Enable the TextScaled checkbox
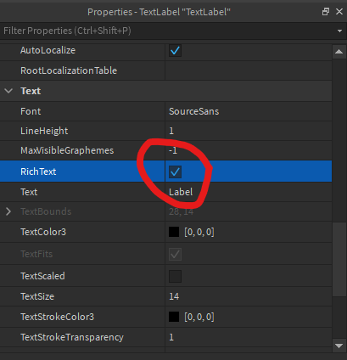Viewport: 347px width, 360px height. pyautogui.click(x=175, y=276)
